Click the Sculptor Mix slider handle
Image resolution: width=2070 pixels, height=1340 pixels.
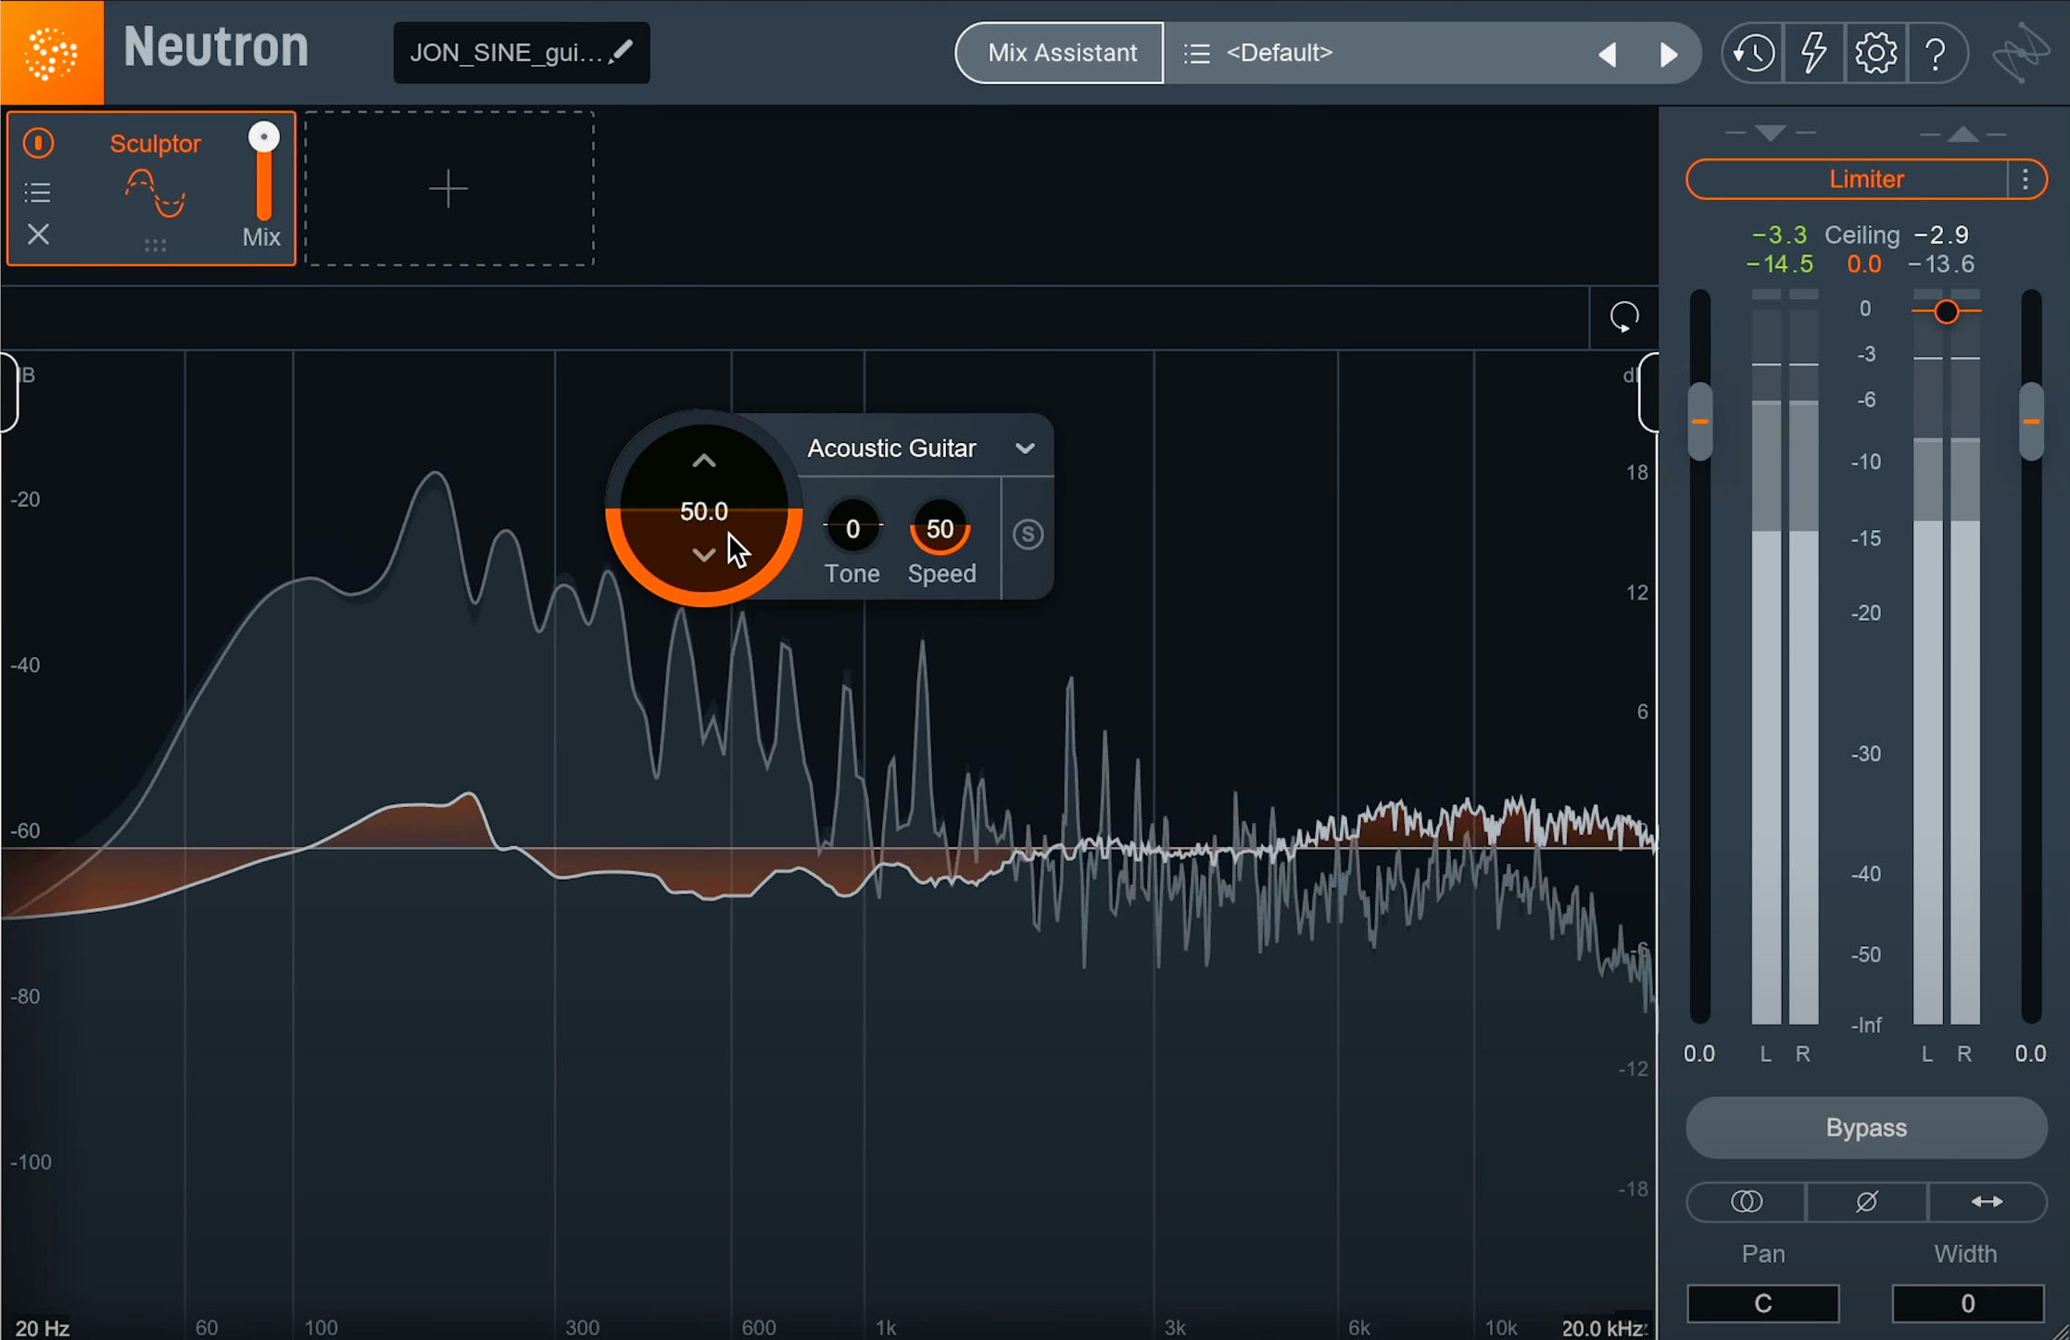click(x=264, y=137)
